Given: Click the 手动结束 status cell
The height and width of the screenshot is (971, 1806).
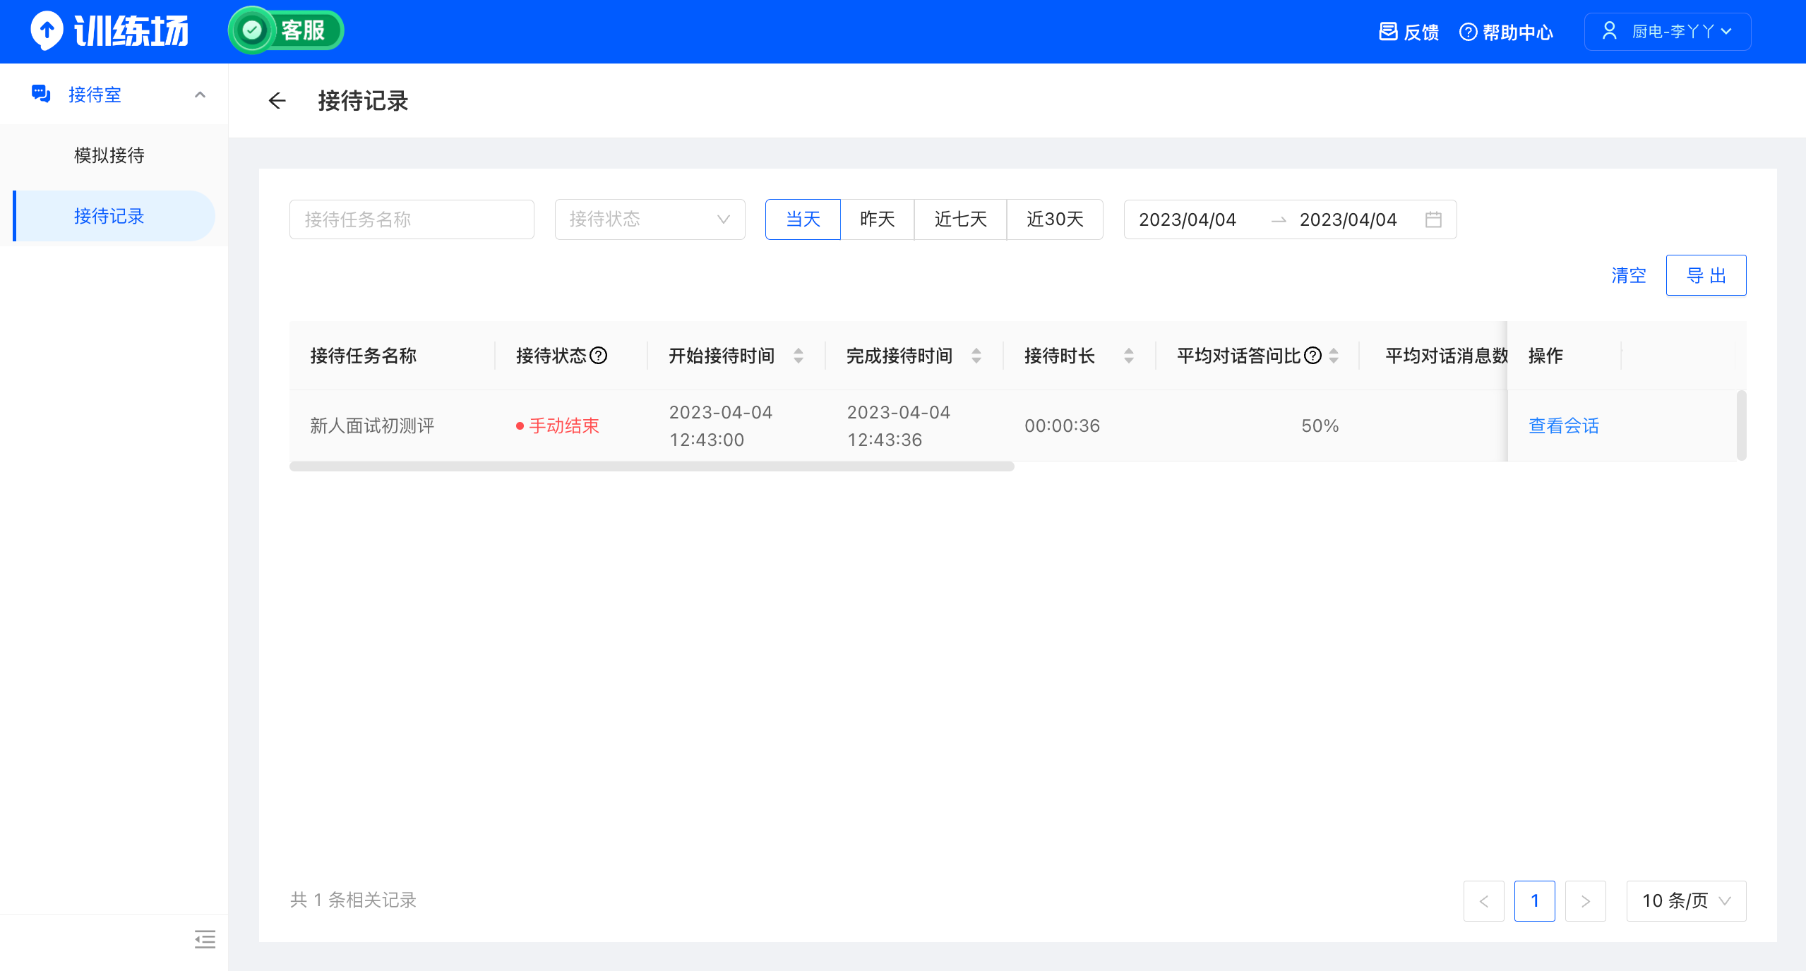Looking at the screenshot, I should tap(558, 426).
